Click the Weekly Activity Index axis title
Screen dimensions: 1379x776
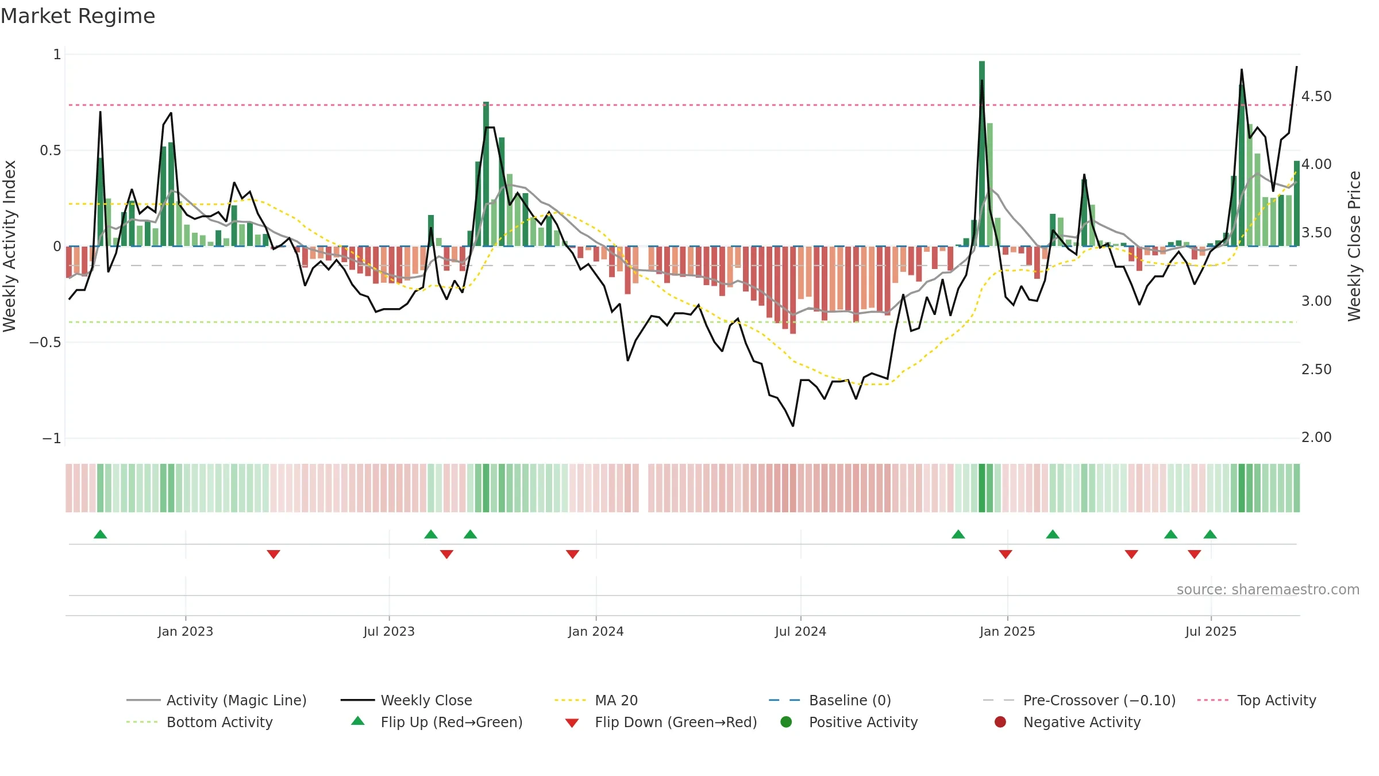[10, 246]
